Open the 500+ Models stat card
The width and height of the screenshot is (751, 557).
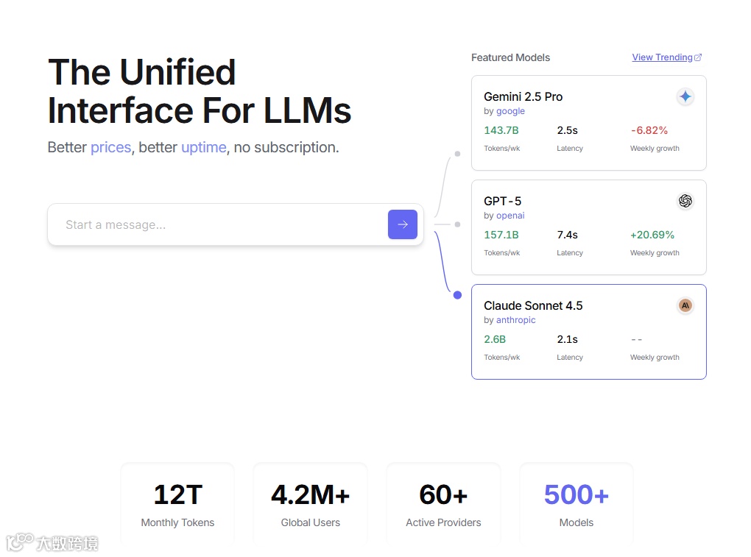coord(577,504)
